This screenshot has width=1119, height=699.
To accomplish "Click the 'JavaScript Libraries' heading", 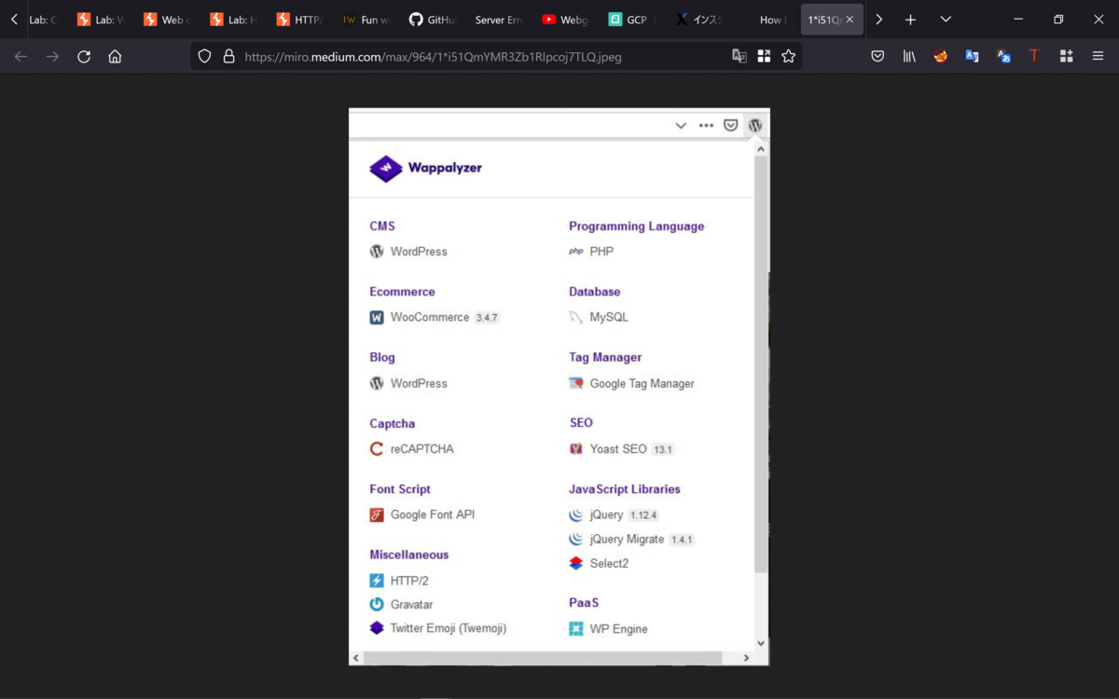I will click(625, 489).
